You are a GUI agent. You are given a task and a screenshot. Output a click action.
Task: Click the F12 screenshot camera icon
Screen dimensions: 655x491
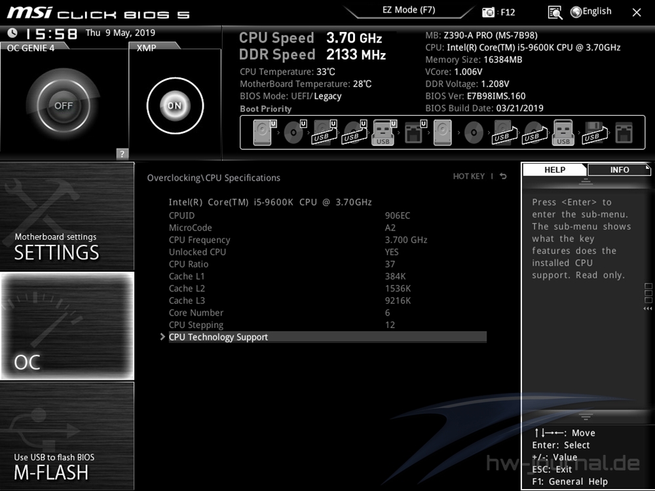(488, 12)
